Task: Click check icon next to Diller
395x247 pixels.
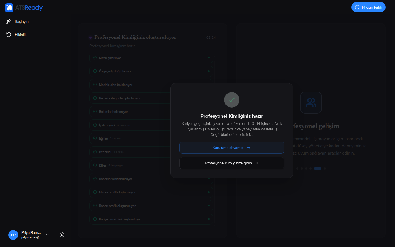Action: coord(95,165)
